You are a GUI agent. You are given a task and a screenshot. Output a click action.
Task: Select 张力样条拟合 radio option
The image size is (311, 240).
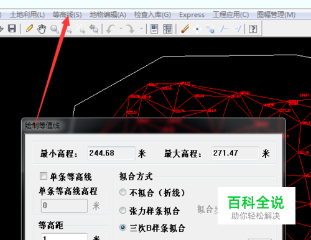[x=123, y=210]
